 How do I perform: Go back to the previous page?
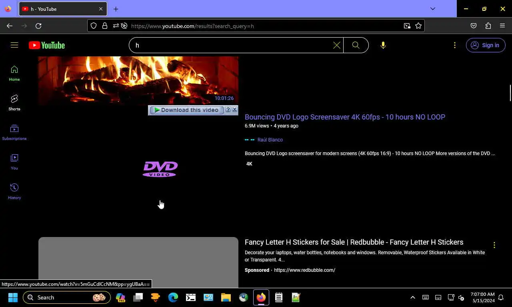tap(10, 26)
